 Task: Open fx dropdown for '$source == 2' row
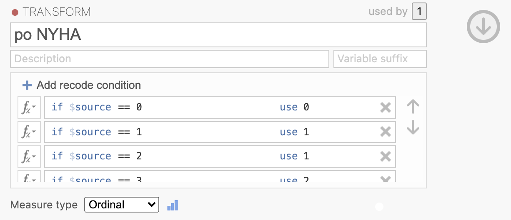(x=29, y=156)
